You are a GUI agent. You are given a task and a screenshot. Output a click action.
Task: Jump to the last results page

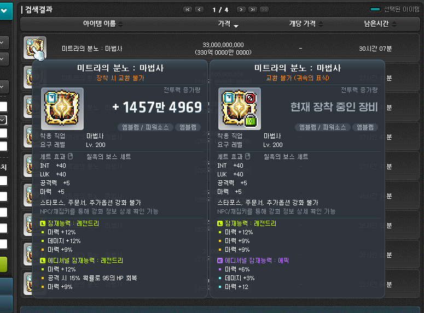[253, 10]
